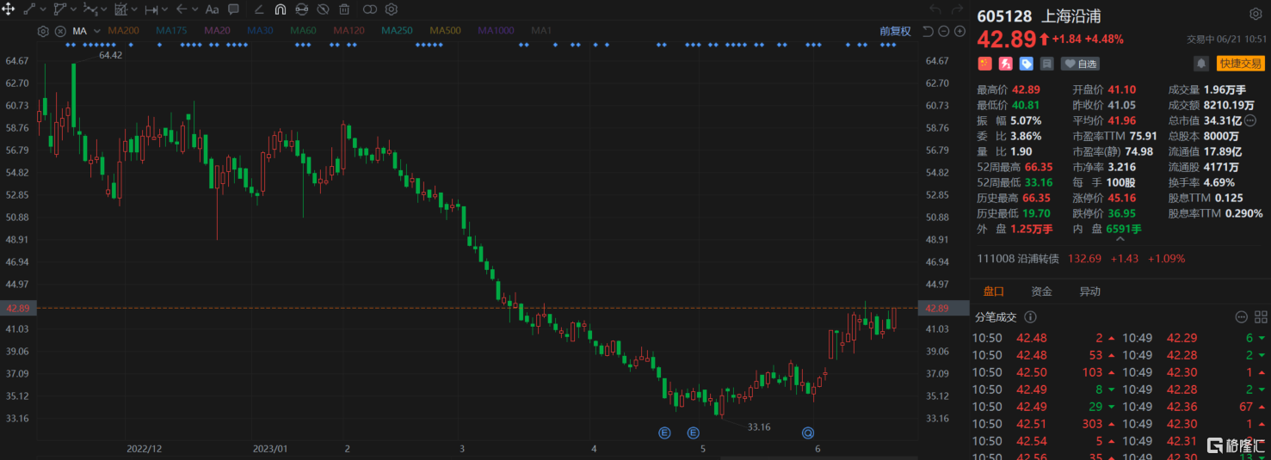Click the pink lightning Level-1 icon

pos(1005,64)
